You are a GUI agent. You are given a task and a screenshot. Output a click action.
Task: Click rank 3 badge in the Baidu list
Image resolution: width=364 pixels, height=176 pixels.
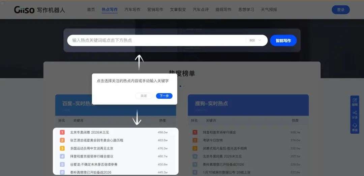pos(62,148)
